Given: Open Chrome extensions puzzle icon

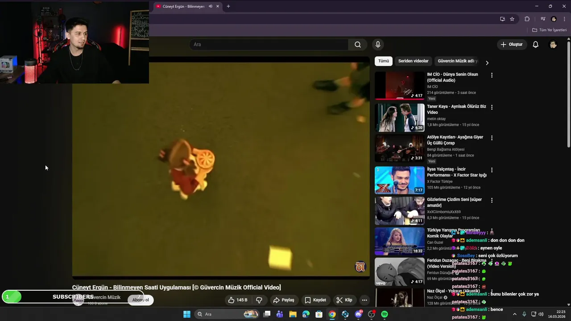Looking at the screenshot, I should point(527,19).
